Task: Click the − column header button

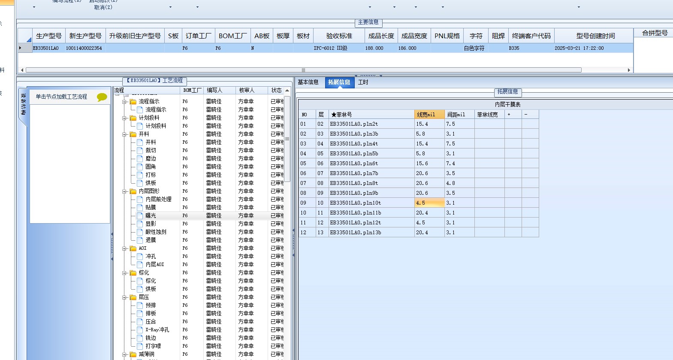Action: point(530,114)
